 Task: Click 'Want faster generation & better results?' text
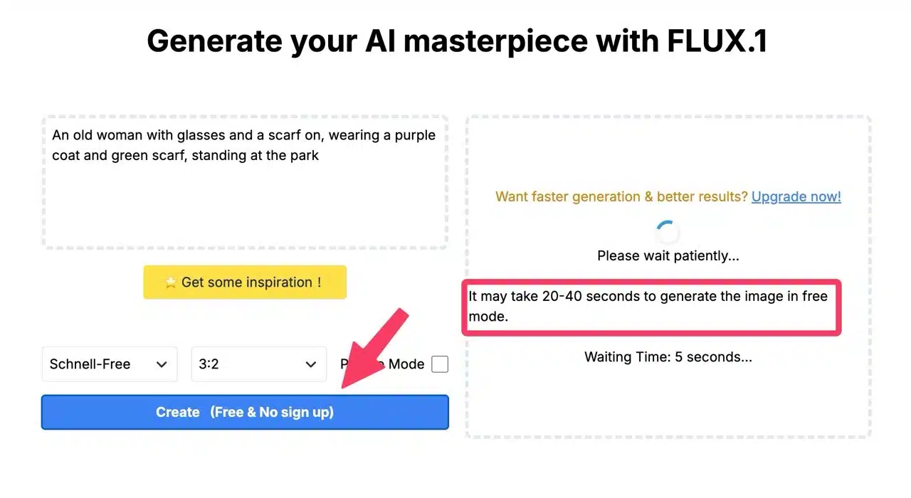(x=621, y=196)
